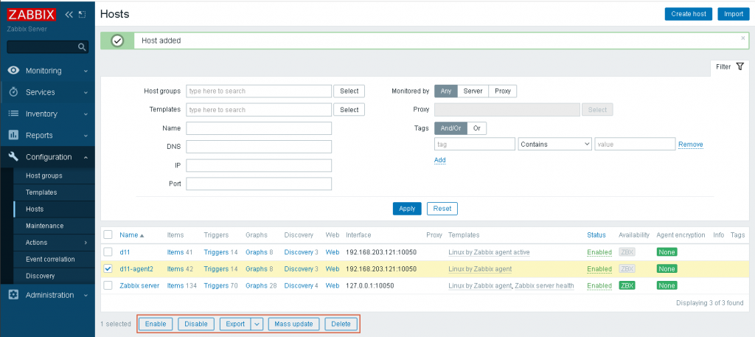
Task: Click the sort arrow next to the Name column
Action: click(x=142, y=235)
